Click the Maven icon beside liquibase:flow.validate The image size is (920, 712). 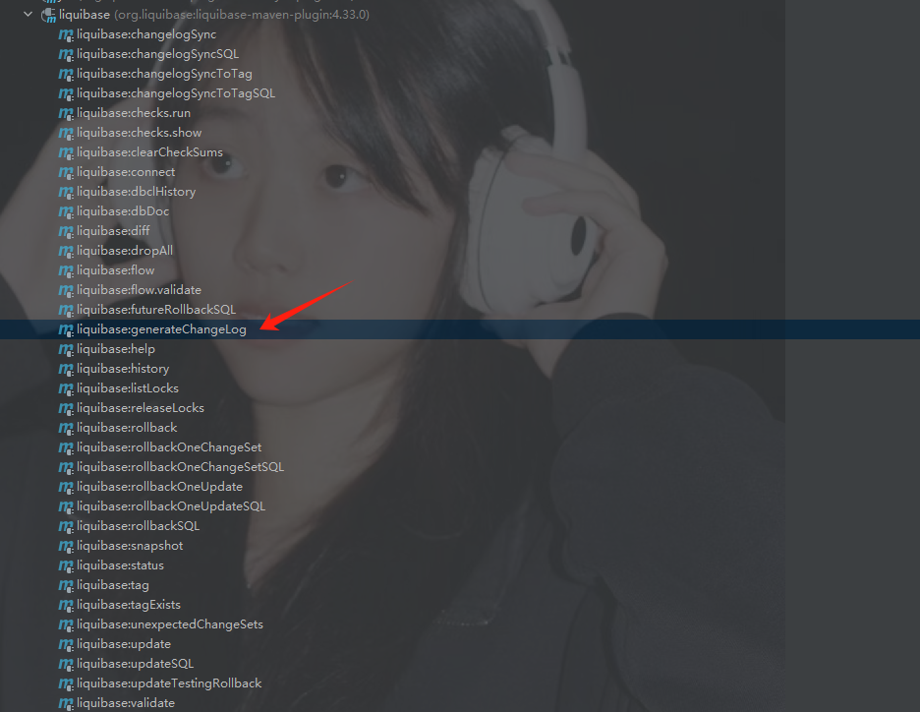pos(66,290)
